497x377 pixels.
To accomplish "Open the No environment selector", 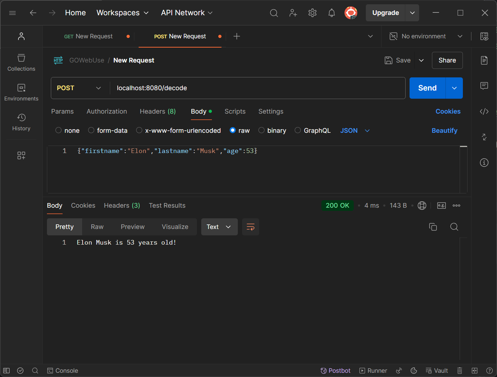I will (426, 36).
